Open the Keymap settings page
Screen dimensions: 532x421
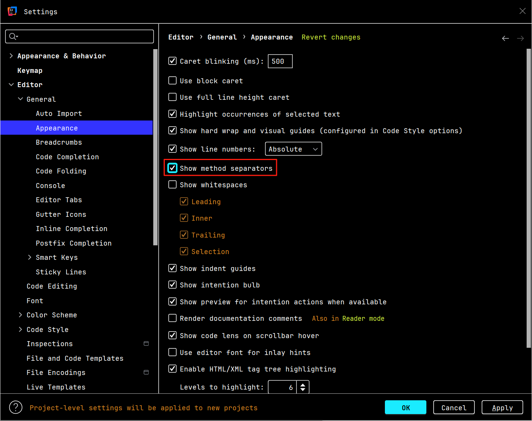pyautogui.click(x=30, y=71)
